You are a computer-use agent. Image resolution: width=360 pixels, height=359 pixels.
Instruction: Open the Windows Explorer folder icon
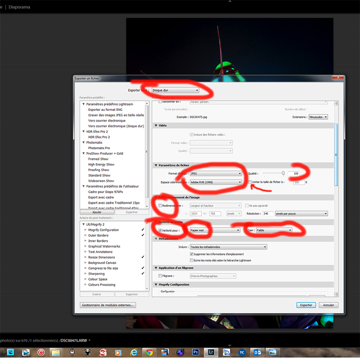55,352
